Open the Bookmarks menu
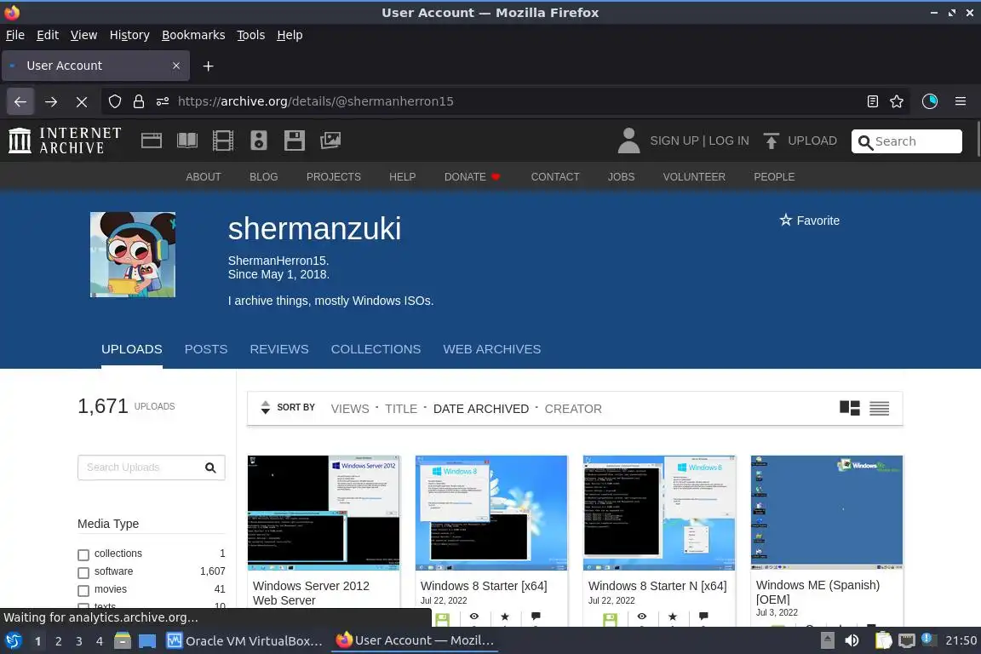Viewport: 981px width, 654px height. coord(193,35)
